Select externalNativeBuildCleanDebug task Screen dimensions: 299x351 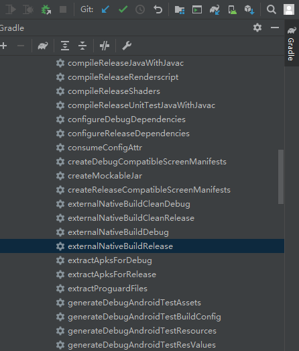click(129, 204)
